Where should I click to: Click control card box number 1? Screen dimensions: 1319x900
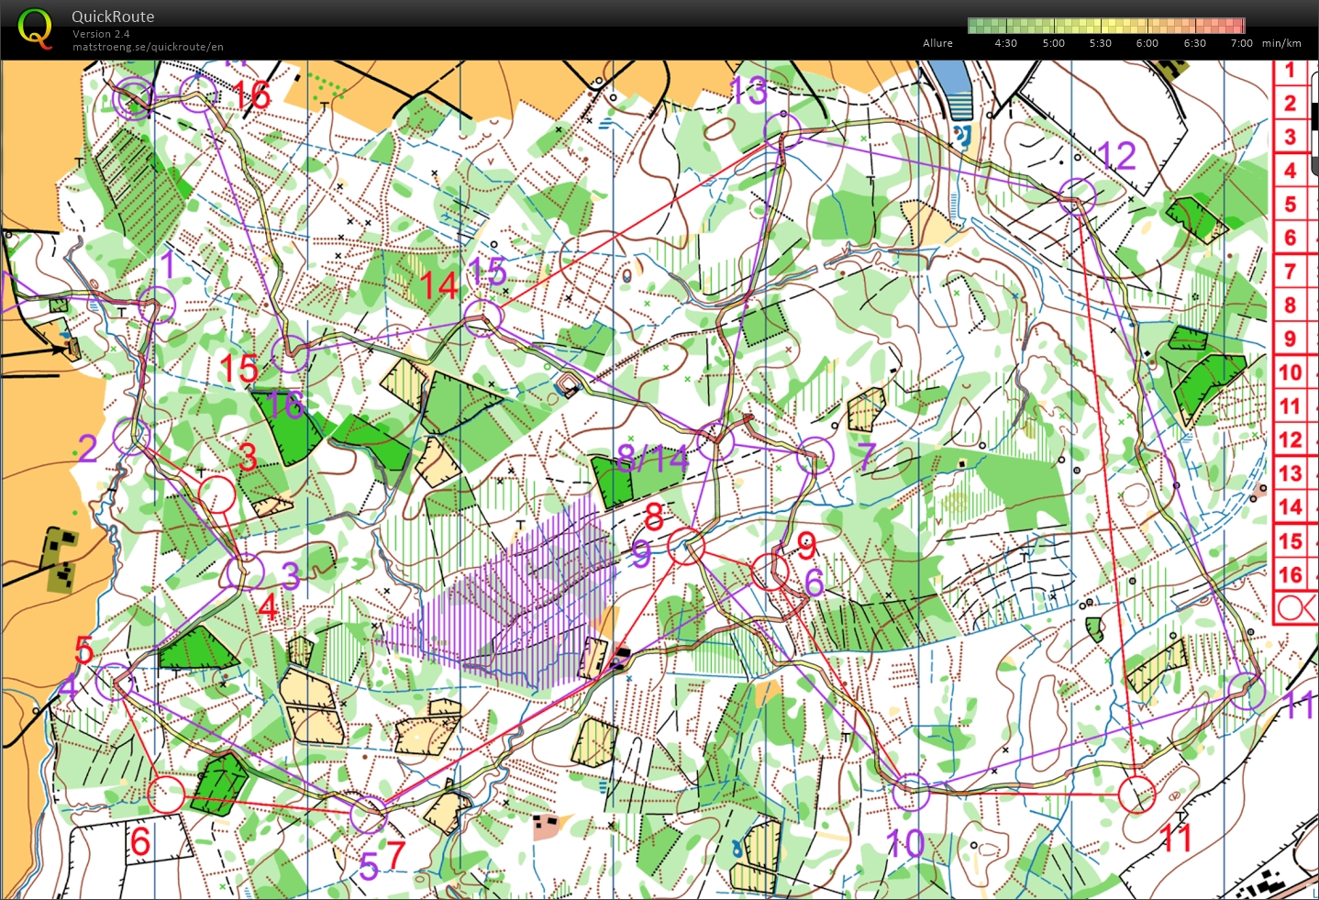pyautogui.click(x=1290, y=70)
